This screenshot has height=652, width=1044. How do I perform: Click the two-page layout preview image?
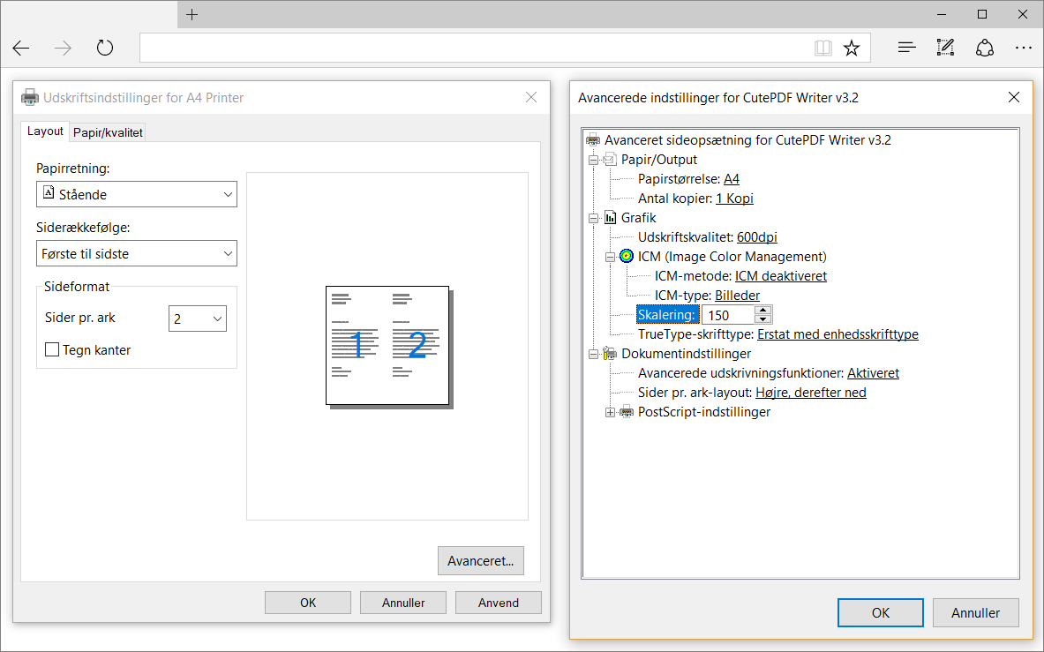coord(389,347)
